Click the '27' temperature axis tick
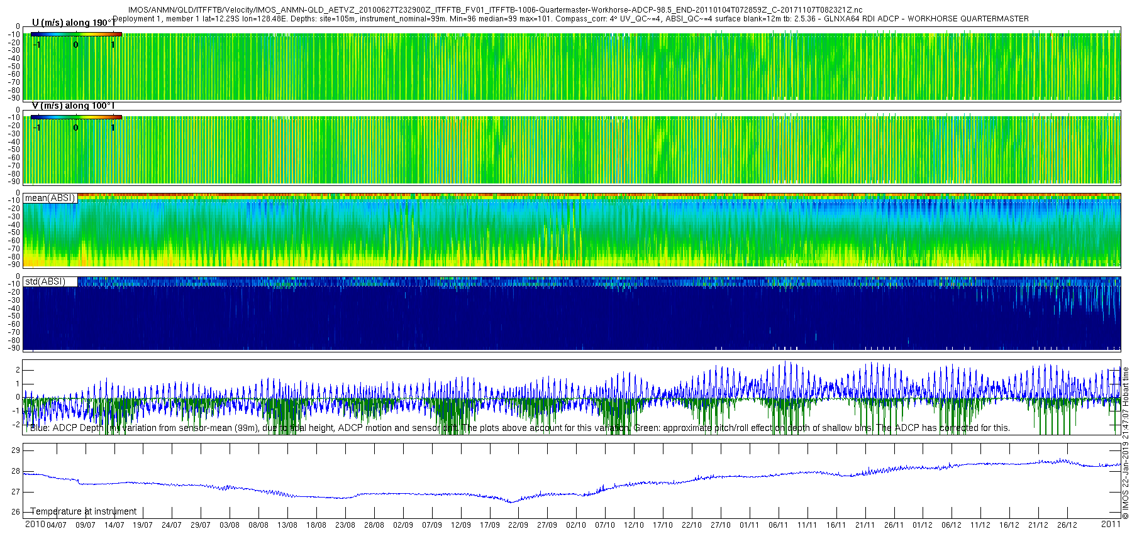 coord(16,492)
